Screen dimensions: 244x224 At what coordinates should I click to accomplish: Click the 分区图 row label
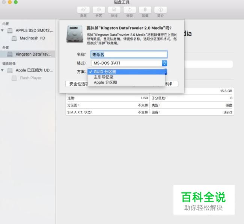click(x=73, y=105)
